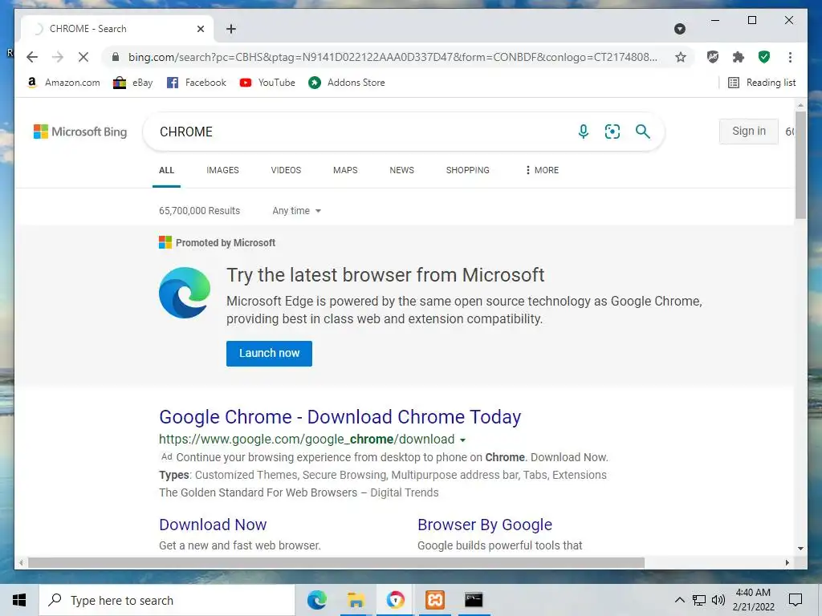Go back to the previous page
The width and height of the screenshot is (822, 616).
(x=32, y=57)
